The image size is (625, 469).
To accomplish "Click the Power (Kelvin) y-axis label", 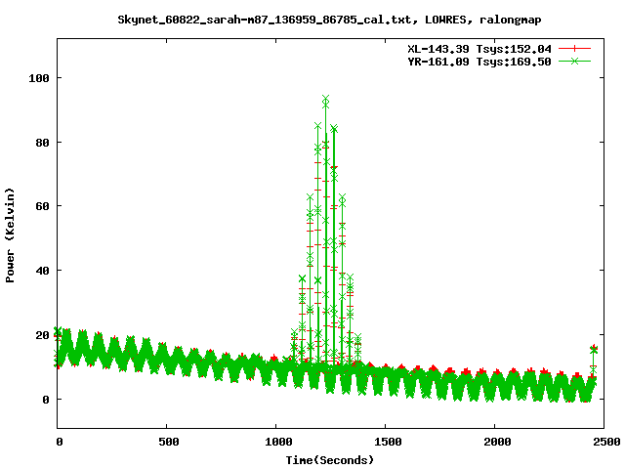I will point(10,235).
